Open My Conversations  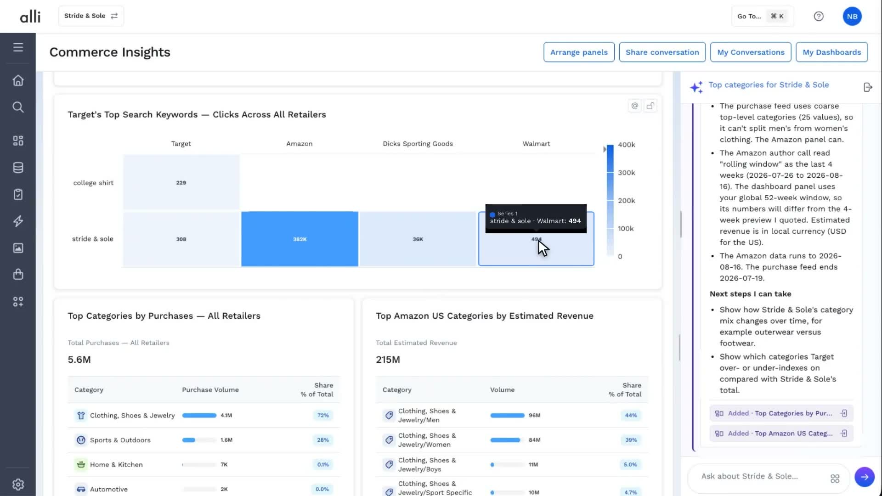click(751, 52)
